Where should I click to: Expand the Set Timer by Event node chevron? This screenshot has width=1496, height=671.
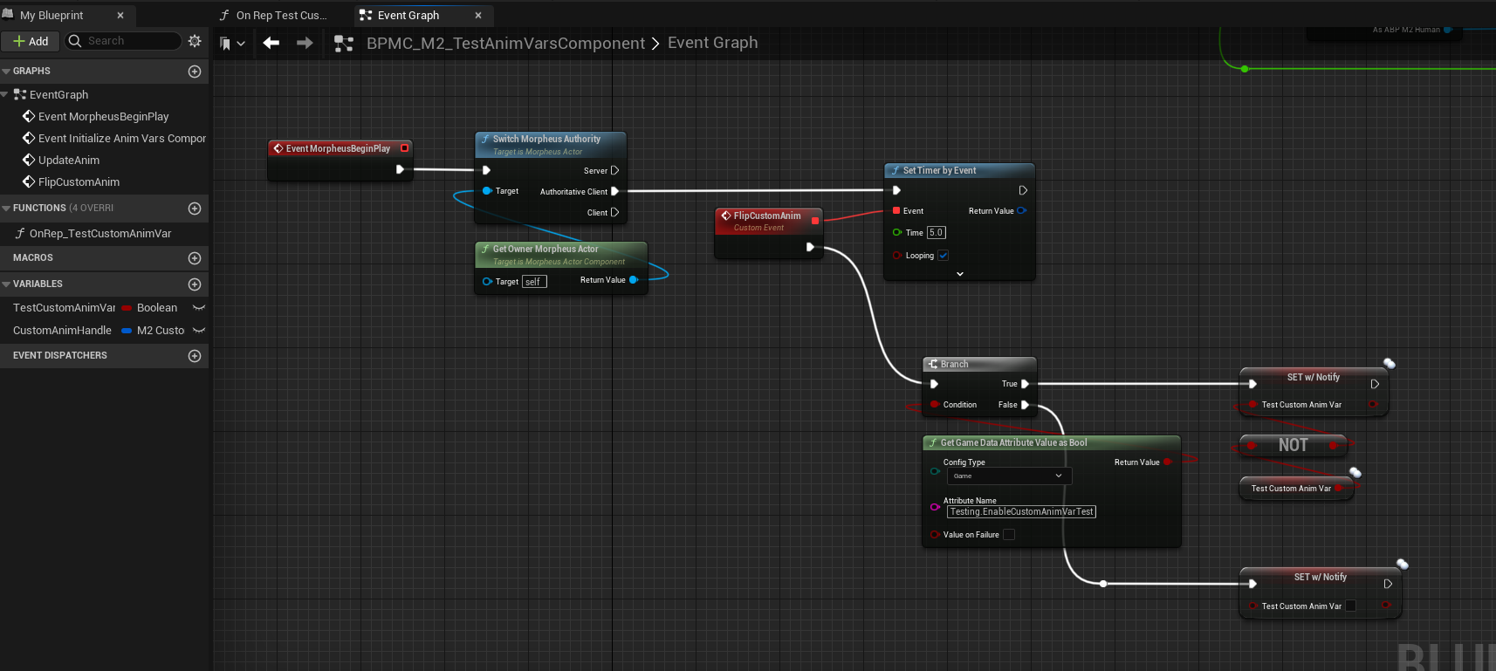point(960,274)
